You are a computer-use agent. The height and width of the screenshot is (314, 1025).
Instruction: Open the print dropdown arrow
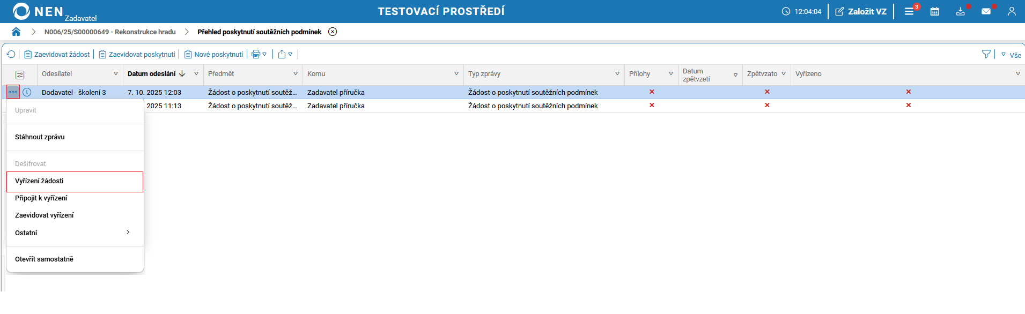coord(264,54)
